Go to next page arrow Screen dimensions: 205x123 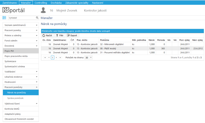56,57
